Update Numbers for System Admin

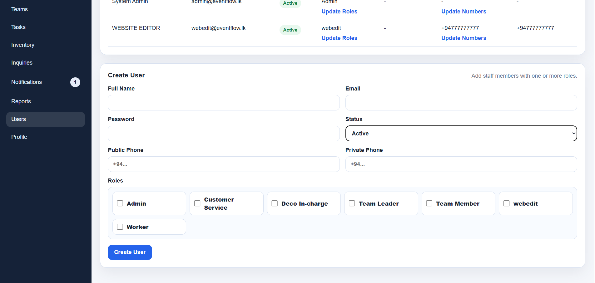pyautogui.click(x=464, y=12)
